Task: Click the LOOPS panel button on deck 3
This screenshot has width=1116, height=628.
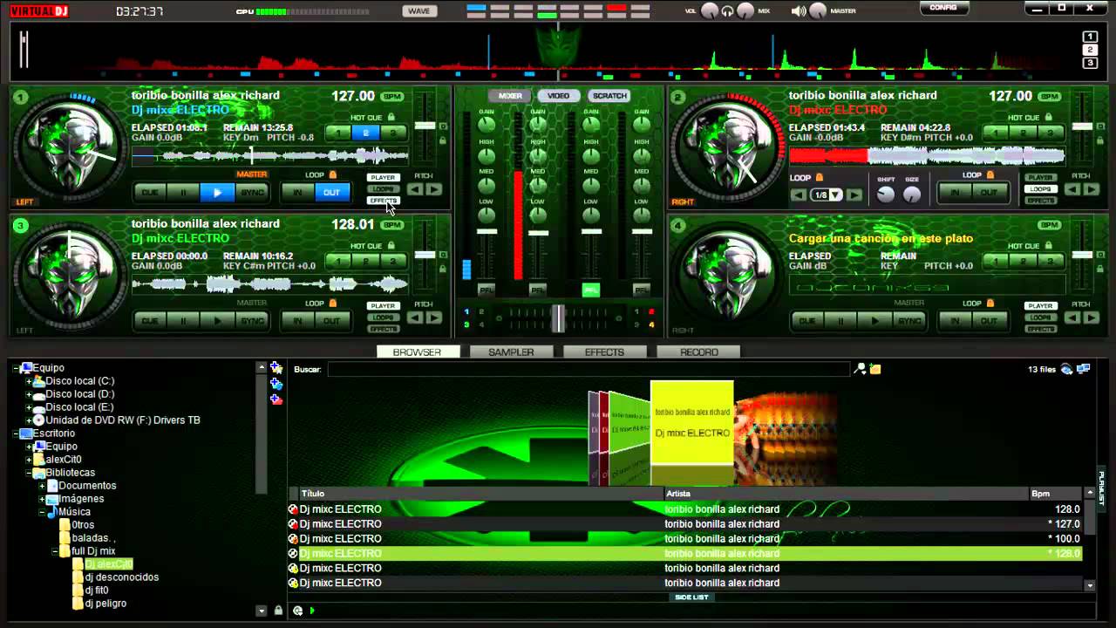Action: (383, 317)
